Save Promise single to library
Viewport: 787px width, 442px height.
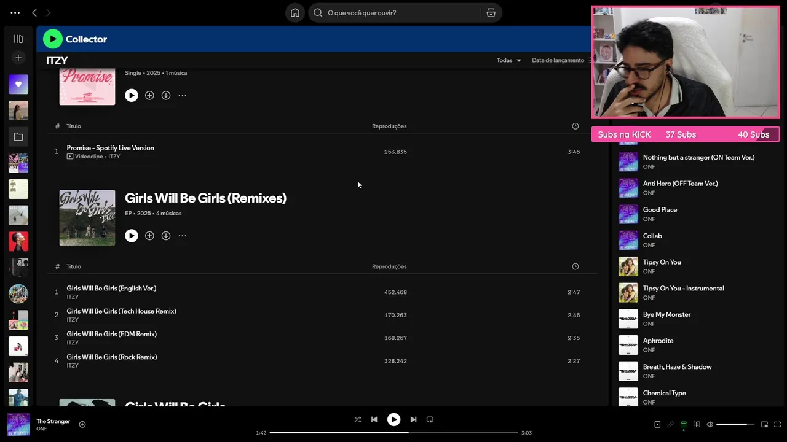tap(149, 95)
